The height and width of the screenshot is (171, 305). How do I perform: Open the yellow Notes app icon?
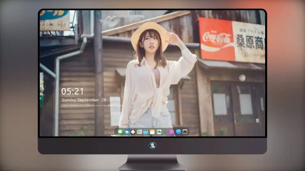click(152, 132)
